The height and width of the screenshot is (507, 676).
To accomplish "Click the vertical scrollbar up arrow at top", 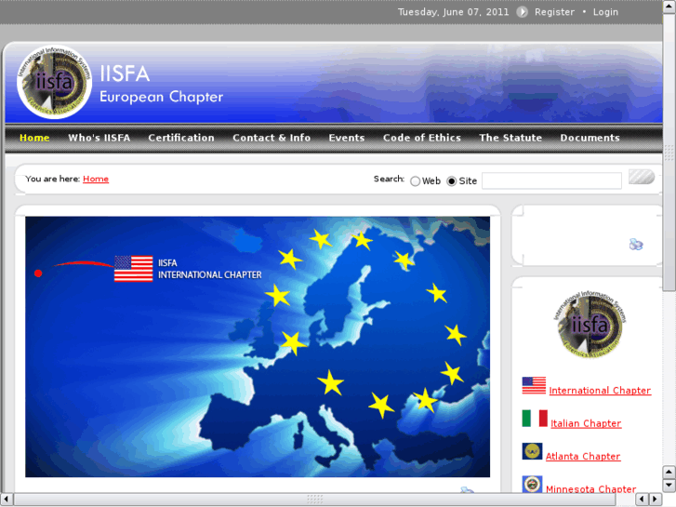I will [x=669, y=6].
